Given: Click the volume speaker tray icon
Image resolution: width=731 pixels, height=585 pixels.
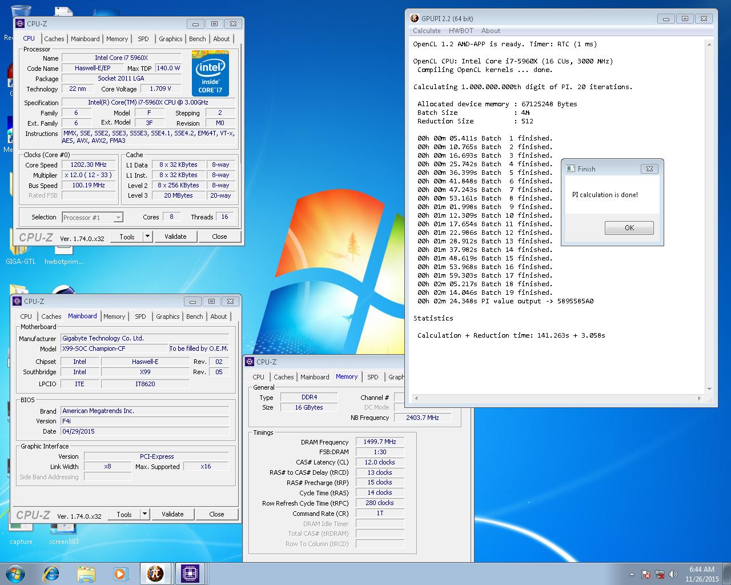Looking at the screenshot, I should (x=673, y=575).
